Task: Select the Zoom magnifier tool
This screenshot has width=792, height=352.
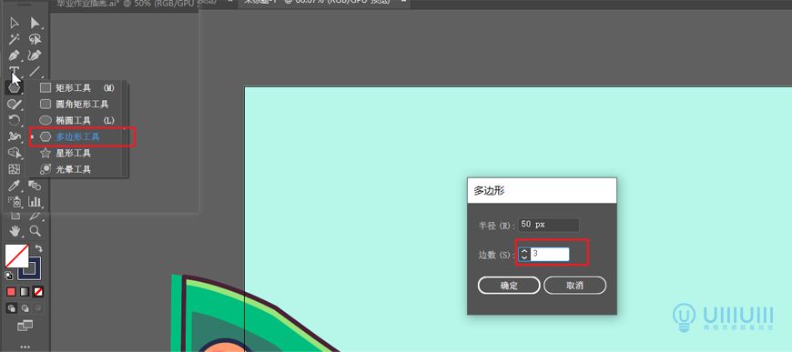Action: click(x=35, y=231)
